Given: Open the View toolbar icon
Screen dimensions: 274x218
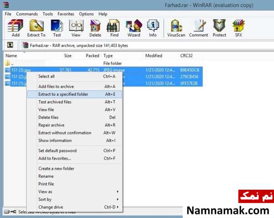Looking at the screenshot, I should 76,28.
